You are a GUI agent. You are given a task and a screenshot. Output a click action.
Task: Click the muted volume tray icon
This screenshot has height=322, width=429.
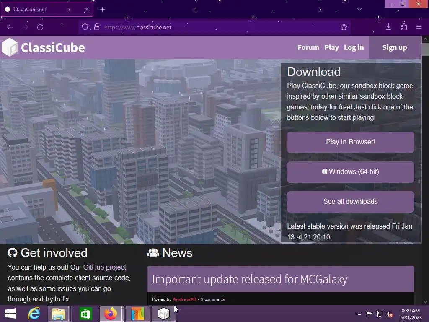(390, 314)
